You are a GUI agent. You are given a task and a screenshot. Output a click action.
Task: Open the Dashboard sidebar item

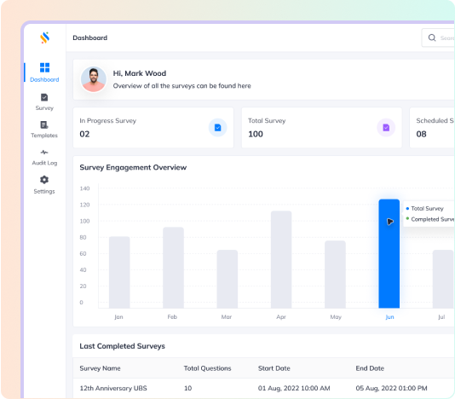44,72
